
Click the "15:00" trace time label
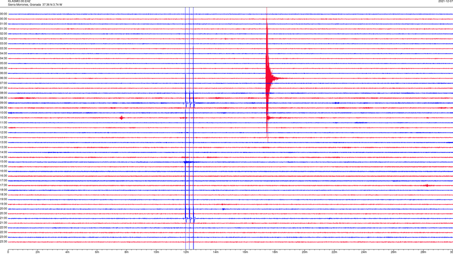point(3,162)
